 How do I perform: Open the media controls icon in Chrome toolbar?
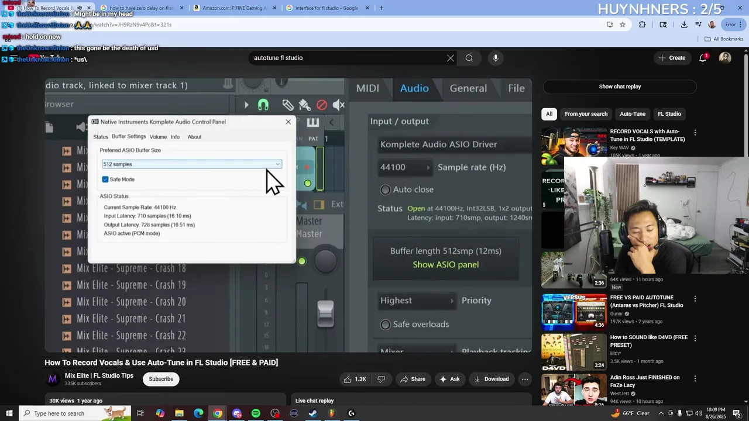[x=698, y=25]
